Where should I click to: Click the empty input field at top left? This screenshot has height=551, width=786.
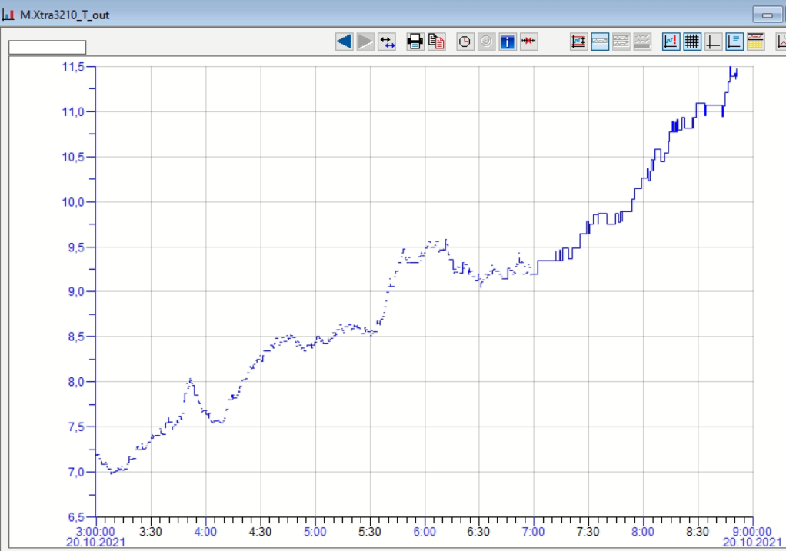point(47,48)
